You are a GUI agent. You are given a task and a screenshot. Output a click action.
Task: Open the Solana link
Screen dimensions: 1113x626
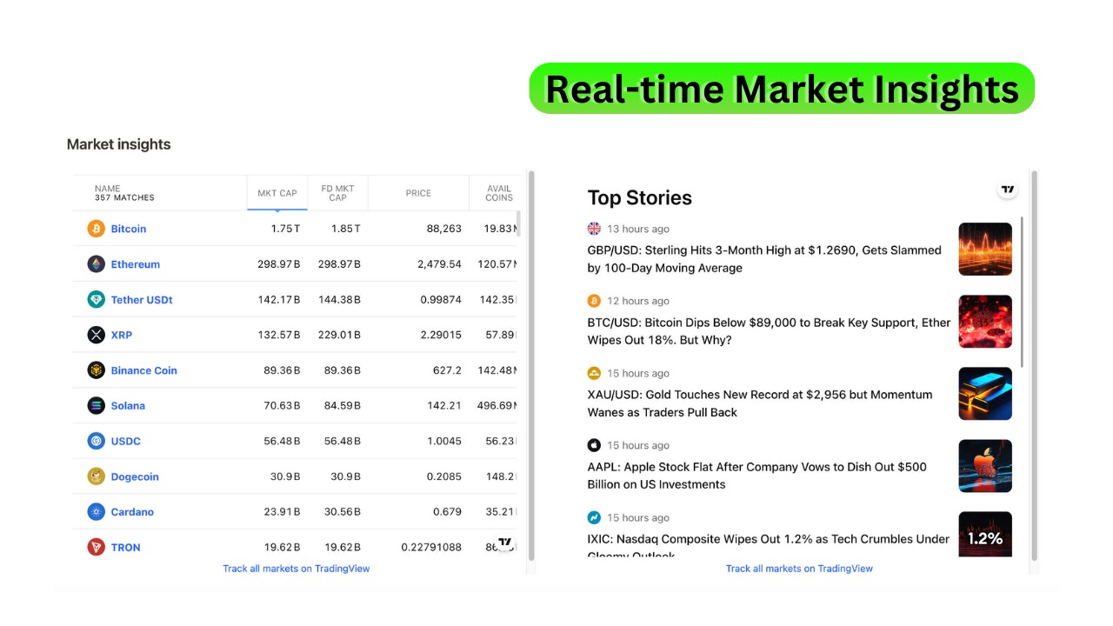coord(128,406)
